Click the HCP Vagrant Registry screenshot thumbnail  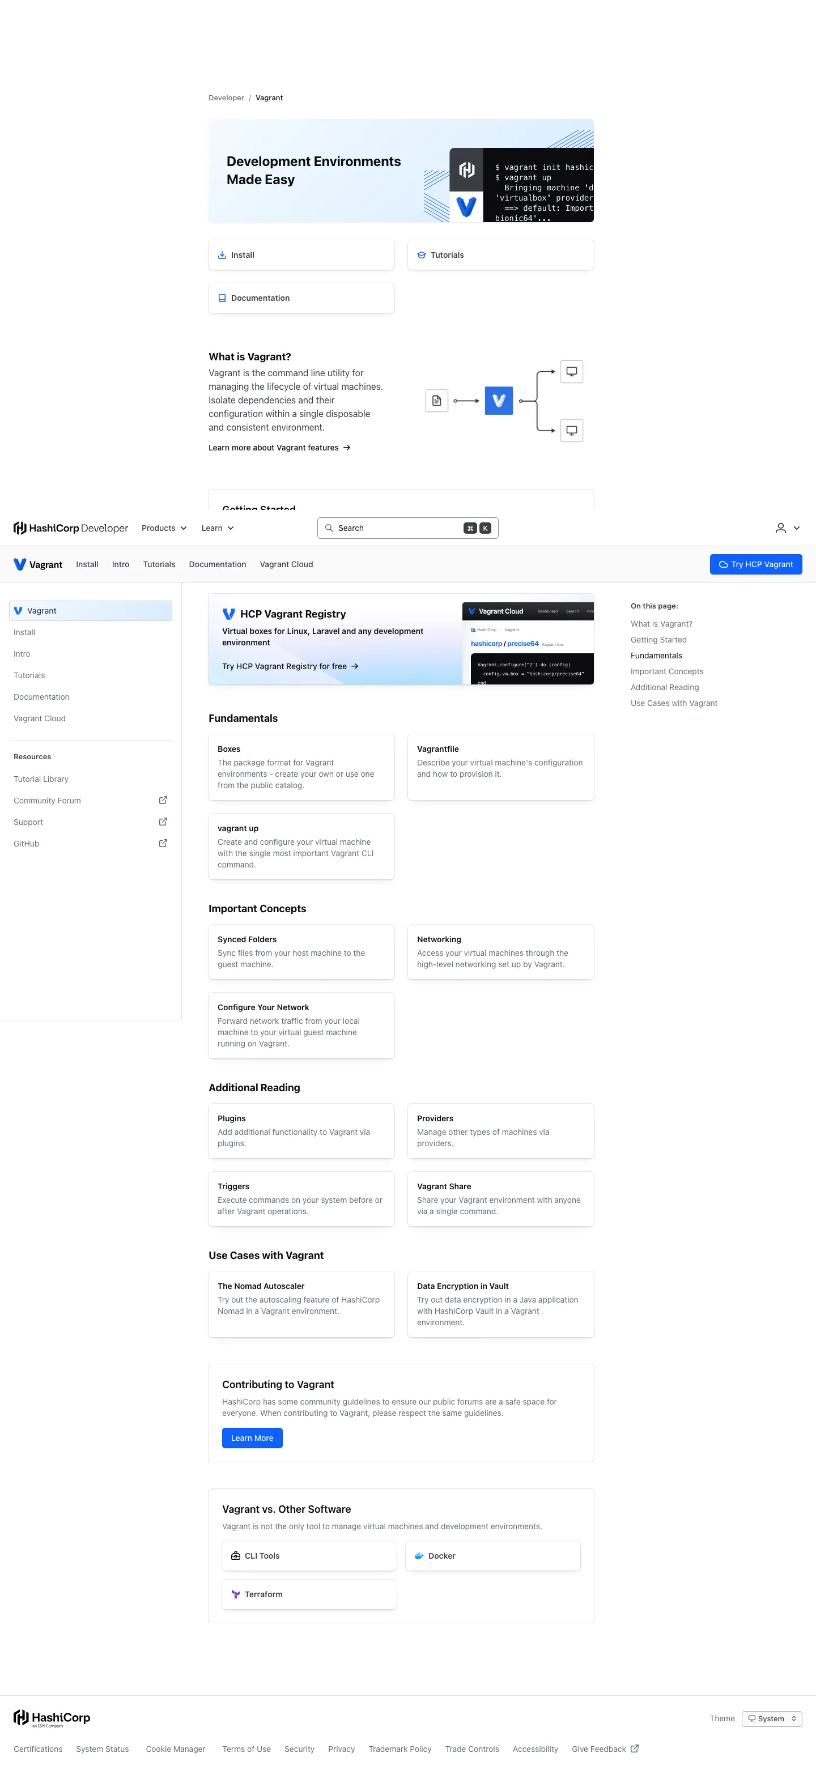click(528, 643)
